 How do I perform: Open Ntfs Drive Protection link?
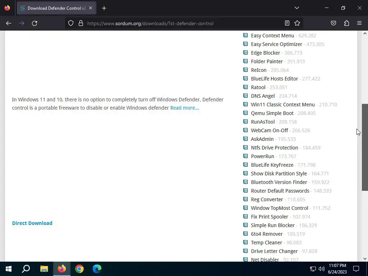pos(274,148)
